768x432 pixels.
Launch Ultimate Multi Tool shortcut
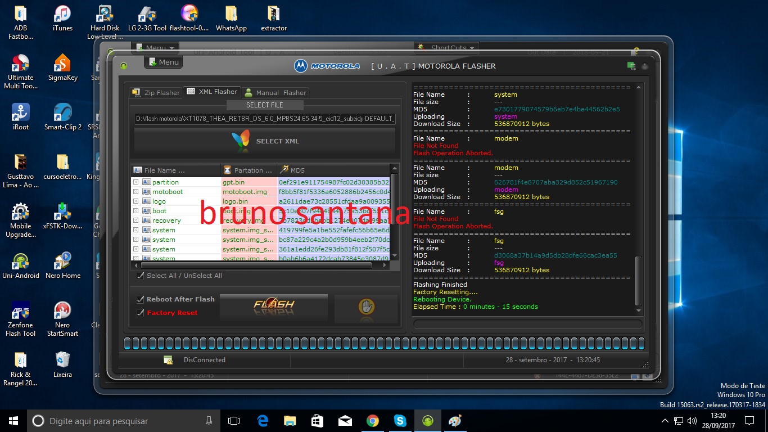pos(20,72)
